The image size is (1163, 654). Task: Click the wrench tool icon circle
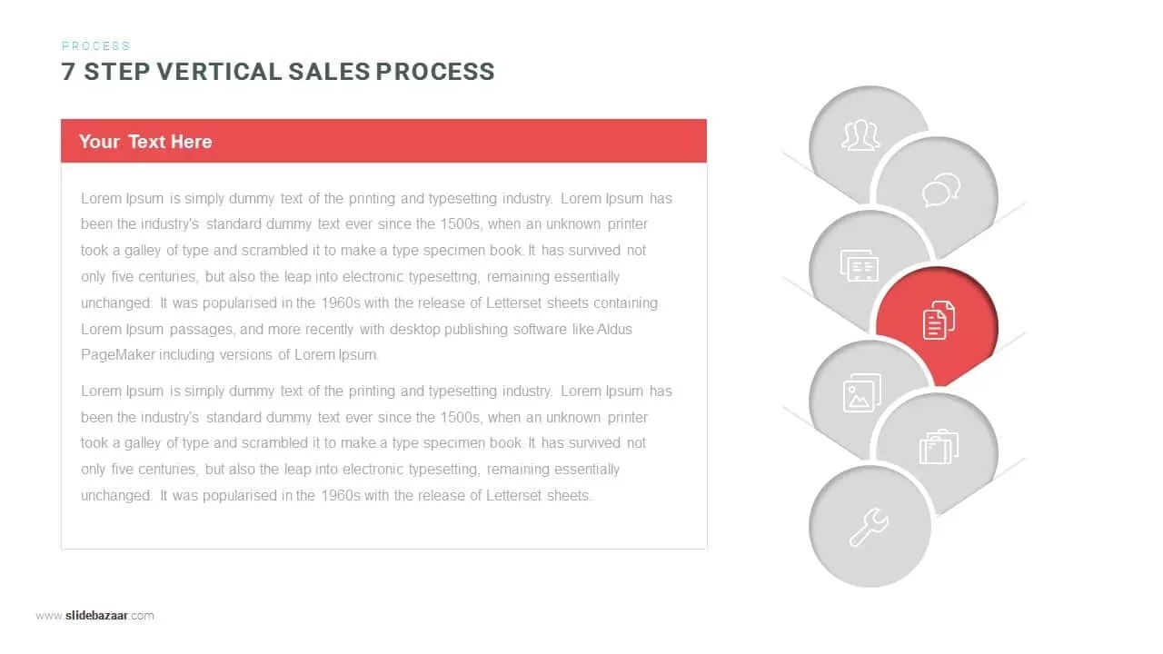(x=870, y=527)
